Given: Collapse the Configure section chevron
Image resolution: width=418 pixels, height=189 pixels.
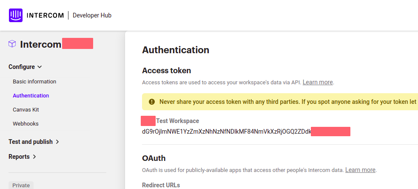Looking at the screenshot, I should (x=40, y=67).
